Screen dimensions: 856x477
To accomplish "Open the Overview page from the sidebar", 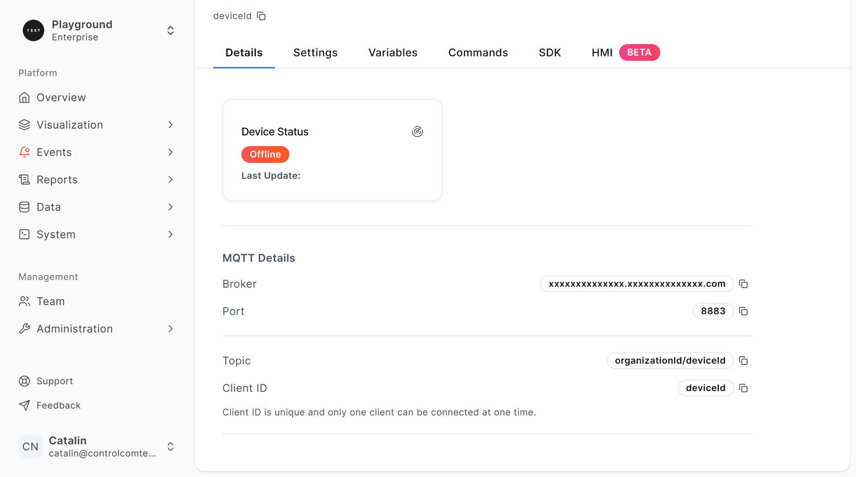I will pyautogui.click(x=61, y=97).
